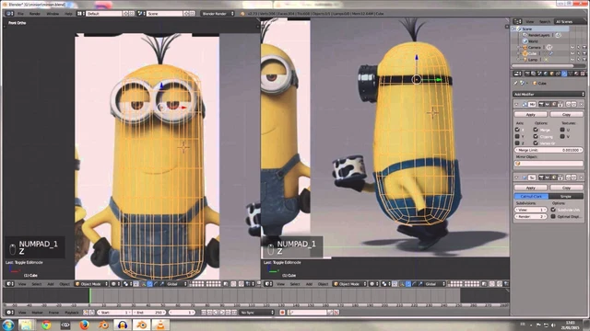Open the top bar Render menu
The image size is (590, 331).
coord(35,14)
